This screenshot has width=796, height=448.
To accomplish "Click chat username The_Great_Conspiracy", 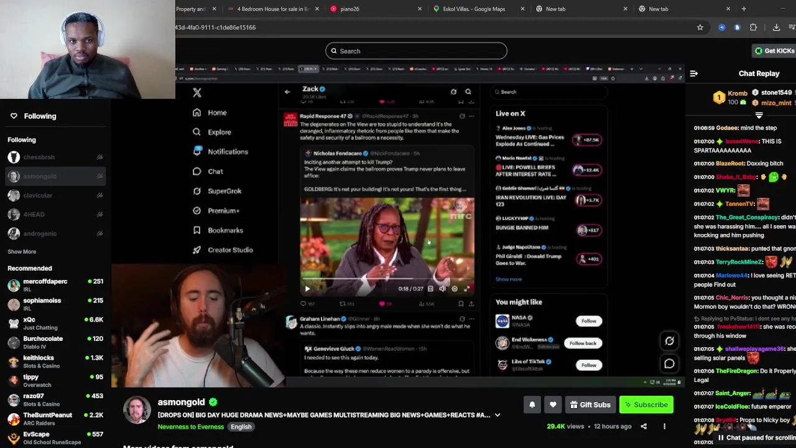I will click(x=747, y=217).
